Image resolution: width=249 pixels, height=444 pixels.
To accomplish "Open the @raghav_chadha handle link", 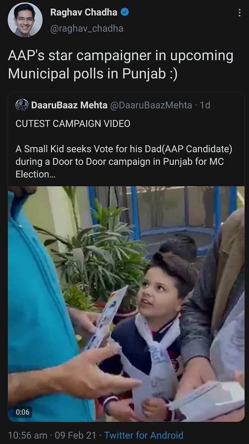I will click(87, 28).
